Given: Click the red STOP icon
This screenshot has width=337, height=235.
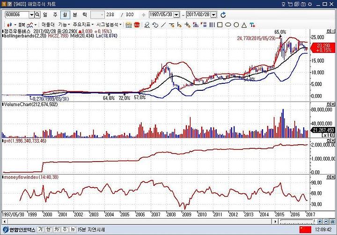Looking at the screenshot, I should [137, 25].
